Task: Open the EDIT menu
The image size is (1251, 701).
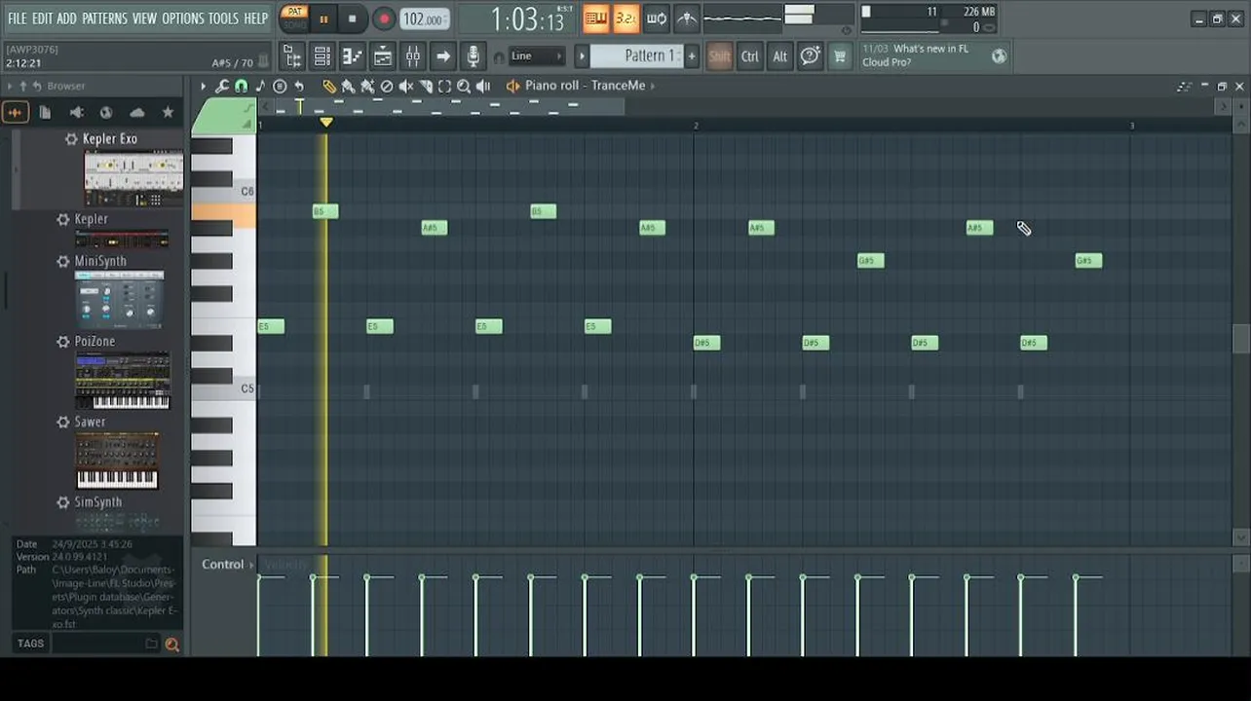Action: coord(42,18)
